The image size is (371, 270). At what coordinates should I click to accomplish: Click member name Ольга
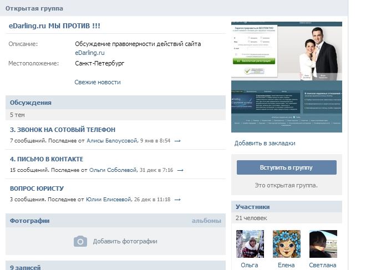pos(250,265)
